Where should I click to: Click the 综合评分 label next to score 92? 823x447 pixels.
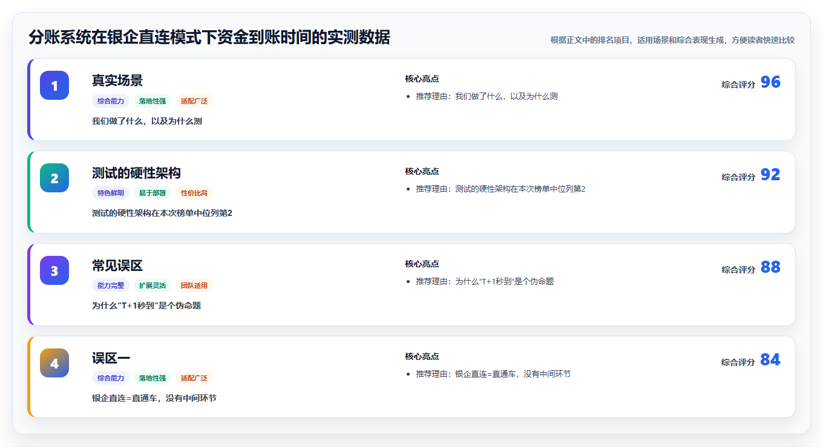pos(738,177)
